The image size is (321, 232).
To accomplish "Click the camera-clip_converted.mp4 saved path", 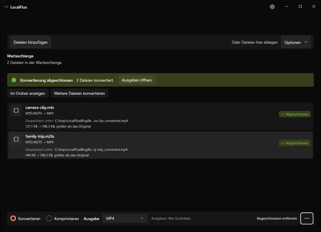I will pyautogui.click(x=91, y=121).
